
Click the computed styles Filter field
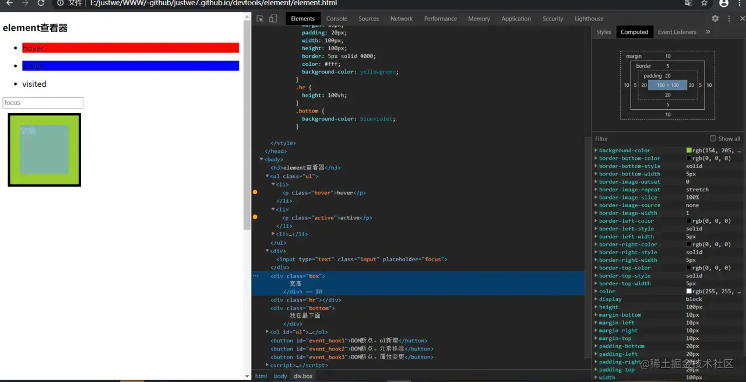(x=650, y=139)
